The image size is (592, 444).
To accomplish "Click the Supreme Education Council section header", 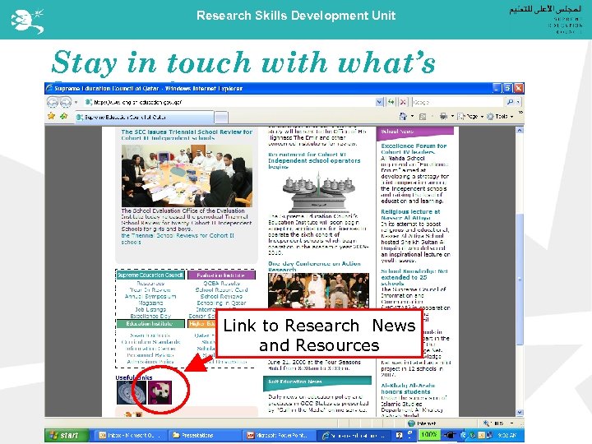I will point(150,275).
